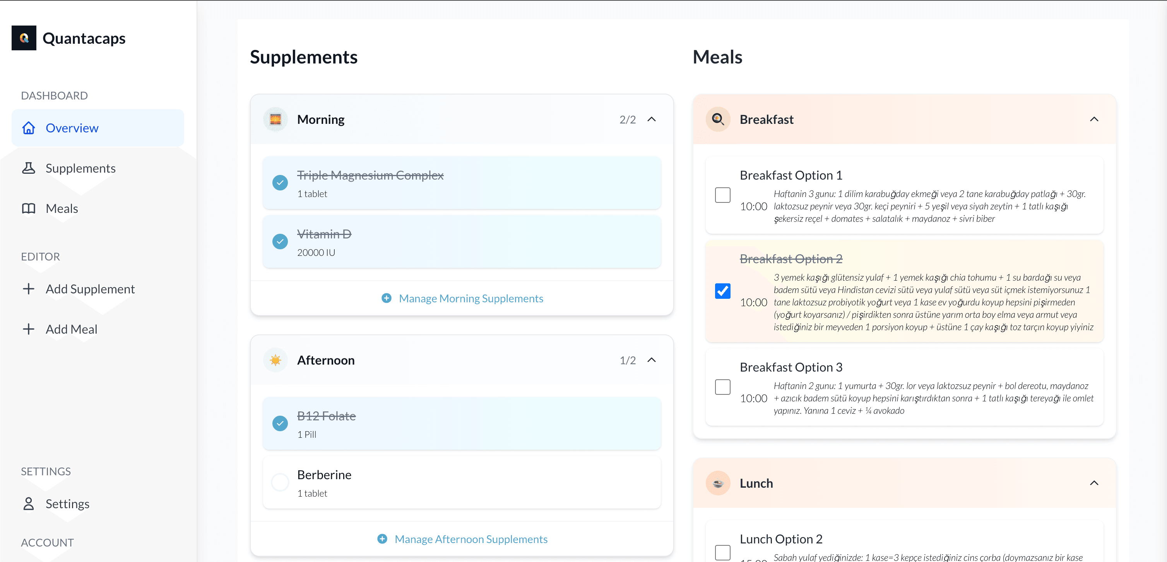This screenshot has width=1167, height=562.
Task: Click the sunrise icon on the Morning card
Action: tap(275, 119)
